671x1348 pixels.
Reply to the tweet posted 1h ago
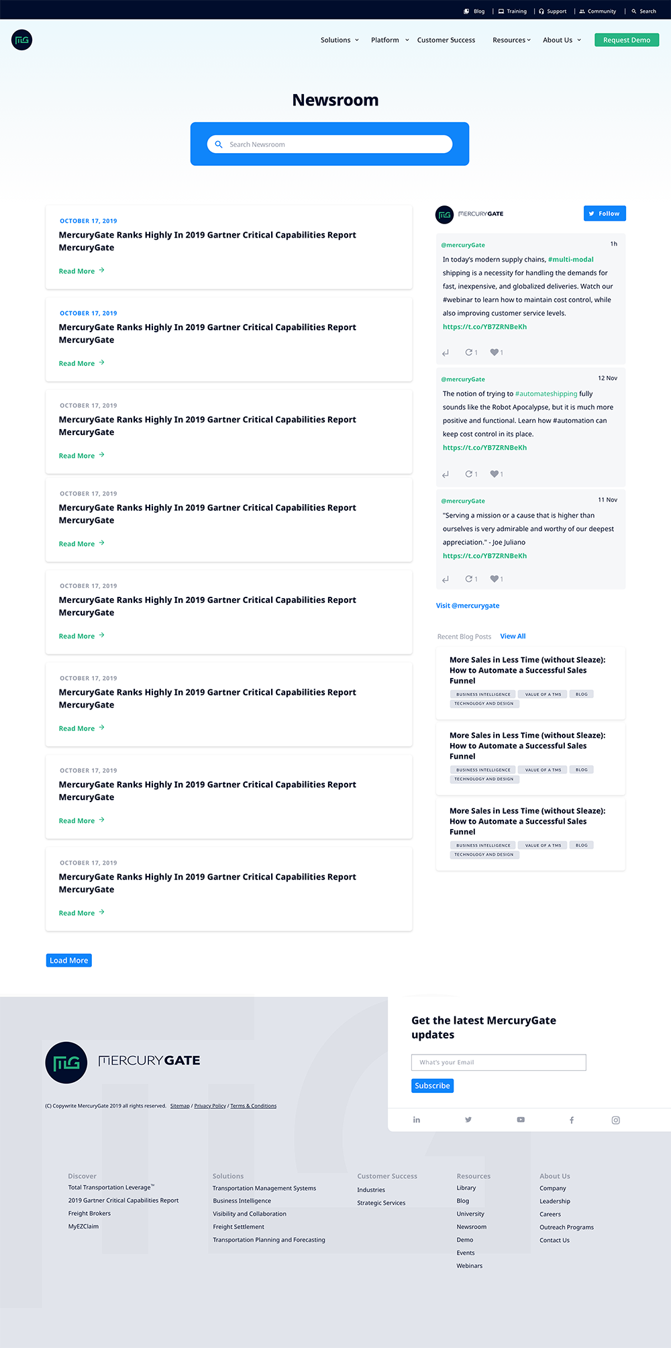click(446, 353)
